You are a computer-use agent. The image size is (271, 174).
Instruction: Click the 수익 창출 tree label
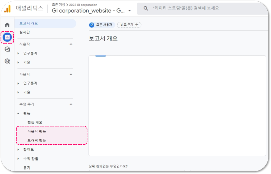click(31, 159)
